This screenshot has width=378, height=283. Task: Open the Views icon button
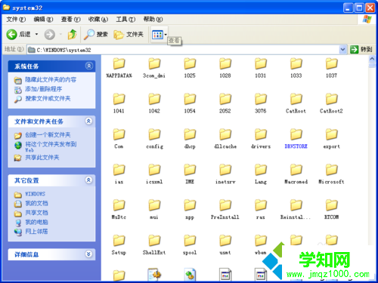157,35
